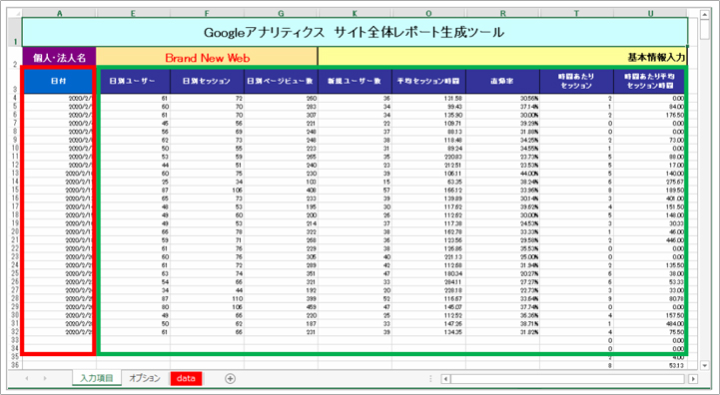This screenshot has width=720, height=395.
Task: Click the 新規ユーザー数 header cell
Action: tap(355, 81)
